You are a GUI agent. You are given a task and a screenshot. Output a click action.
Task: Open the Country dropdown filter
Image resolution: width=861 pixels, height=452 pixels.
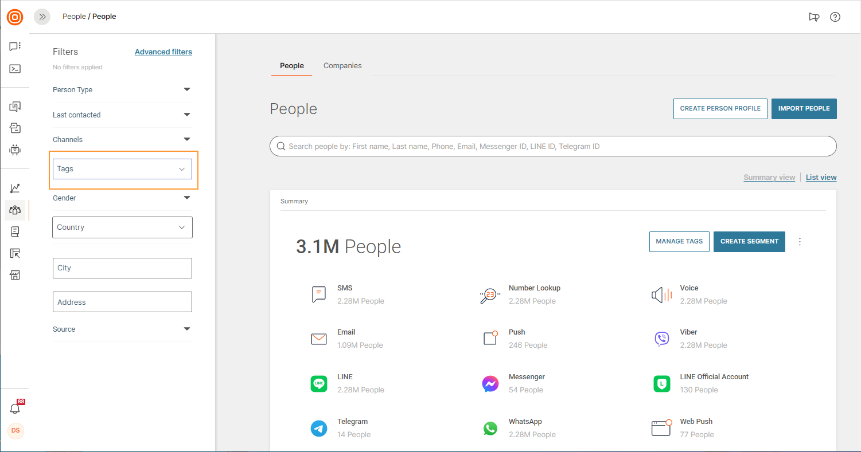[122, 227]
